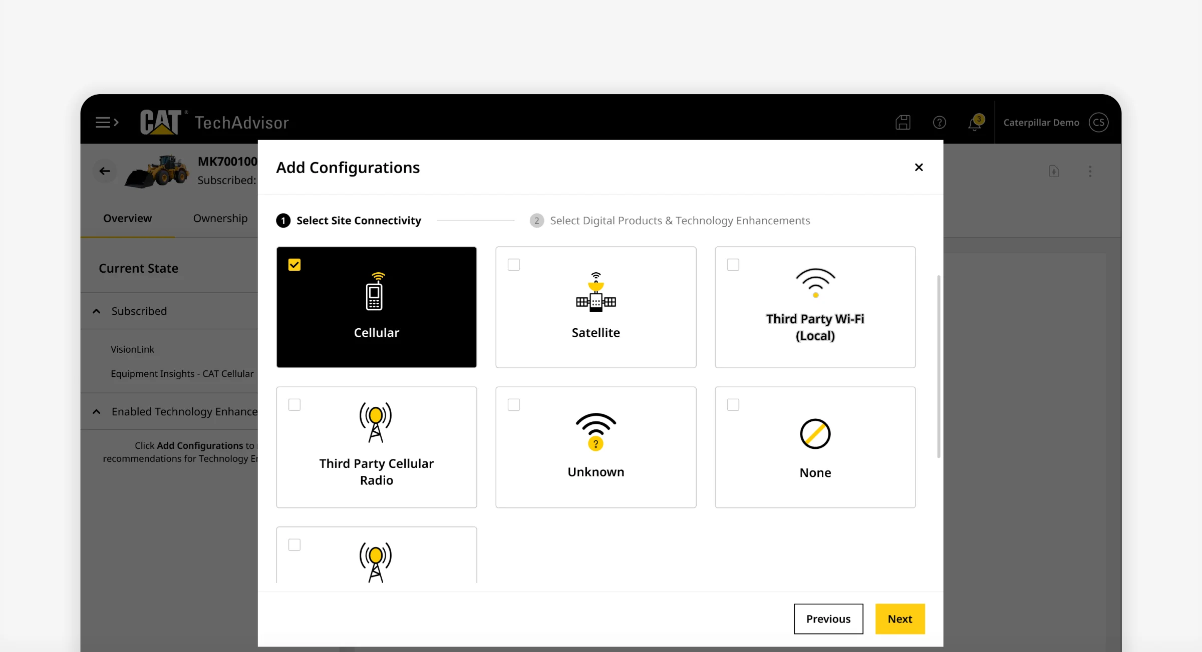Image resolution: width=1202 pixels, height=652 pixels.
Task: Check the Third Party Cellular Radio checkbox
Action: pos(294,405)
